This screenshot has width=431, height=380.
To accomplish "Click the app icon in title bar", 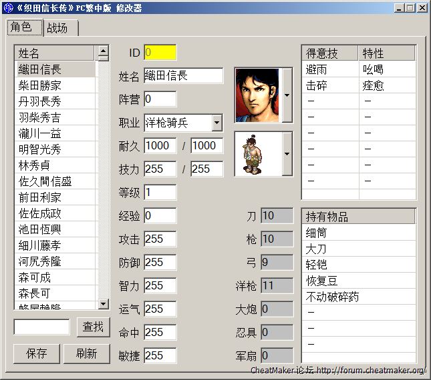I will coord(9,8).
